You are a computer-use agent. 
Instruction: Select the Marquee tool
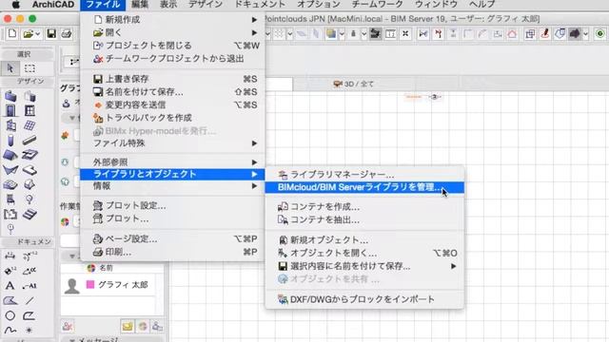coord(29,68)
